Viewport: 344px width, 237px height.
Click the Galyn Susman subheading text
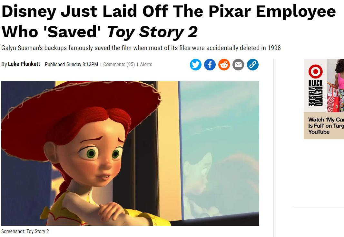tap(141, 48)
